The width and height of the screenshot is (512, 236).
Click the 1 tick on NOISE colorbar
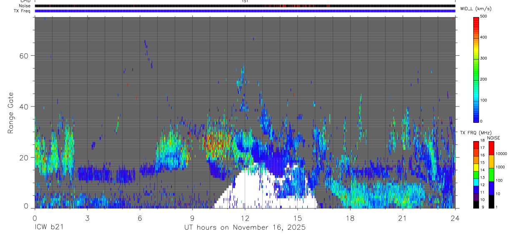coord(497,207)
